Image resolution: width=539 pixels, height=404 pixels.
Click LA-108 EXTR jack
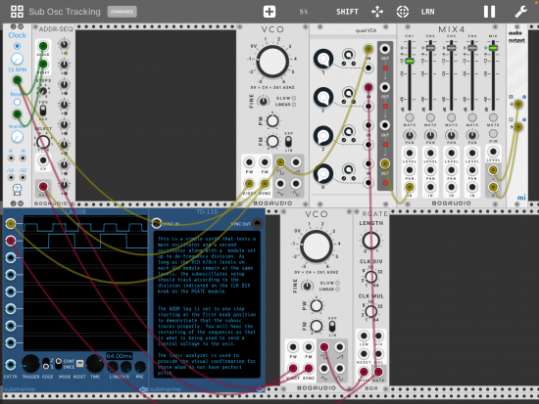pos(11,365)
